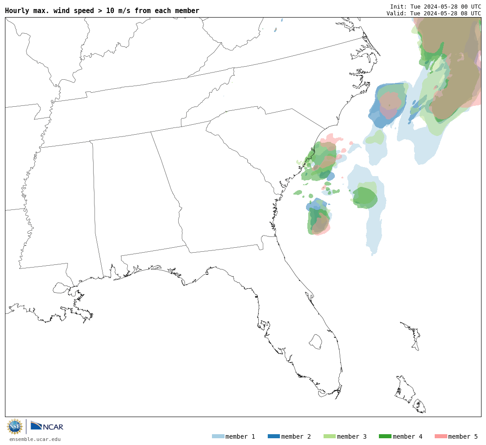Viewport: 486px width, 445px height.
Task: Select the 'member 5' legend label
Action: pos(463,436)
